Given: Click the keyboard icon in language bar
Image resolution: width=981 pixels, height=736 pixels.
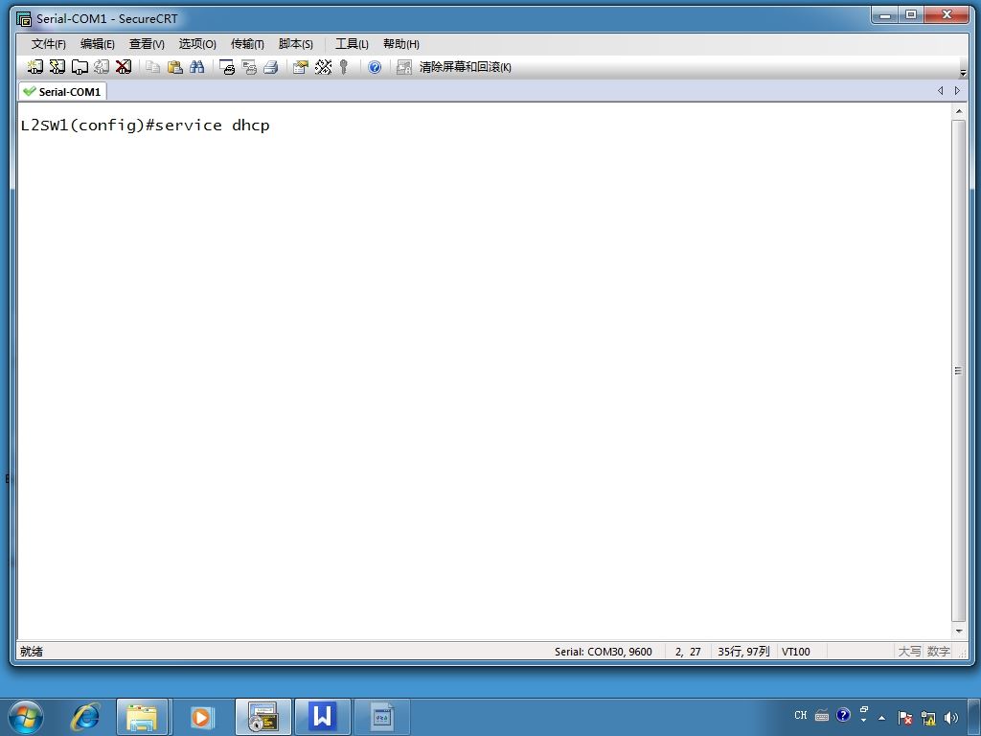Looking at the screenshot, I should tap(822, 715).
